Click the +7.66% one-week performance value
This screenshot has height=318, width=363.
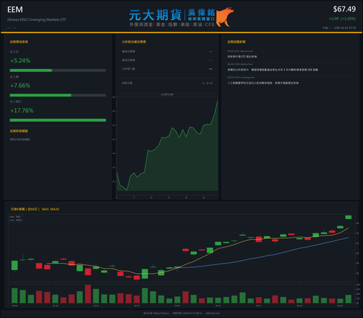[x=20, y=86]
